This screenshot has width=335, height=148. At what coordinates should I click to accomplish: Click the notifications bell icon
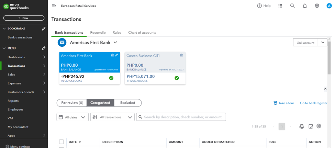(304, 6)
